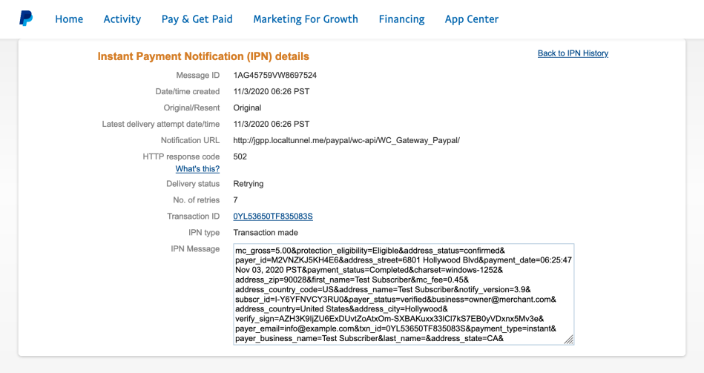Open the Financing section
This screenshot has width=704, height=373.
(x=401, y=19)
